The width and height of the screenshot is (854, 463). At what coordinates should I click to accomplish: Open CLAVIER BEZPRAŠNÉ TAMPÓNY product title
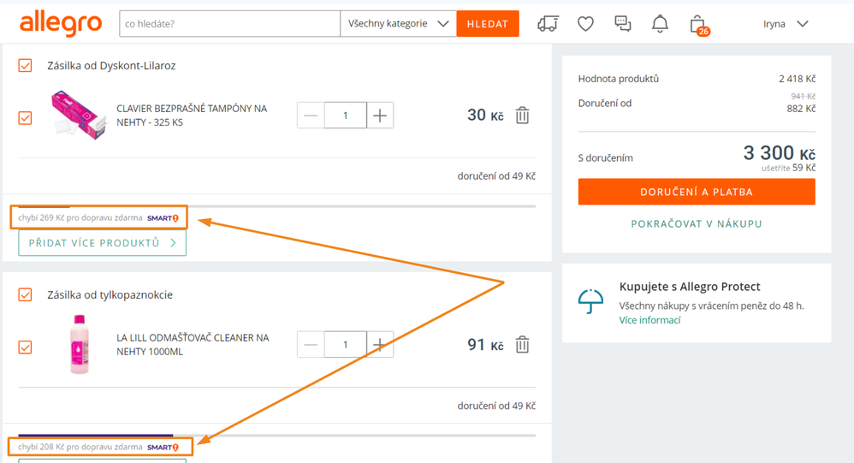point(192,115)
